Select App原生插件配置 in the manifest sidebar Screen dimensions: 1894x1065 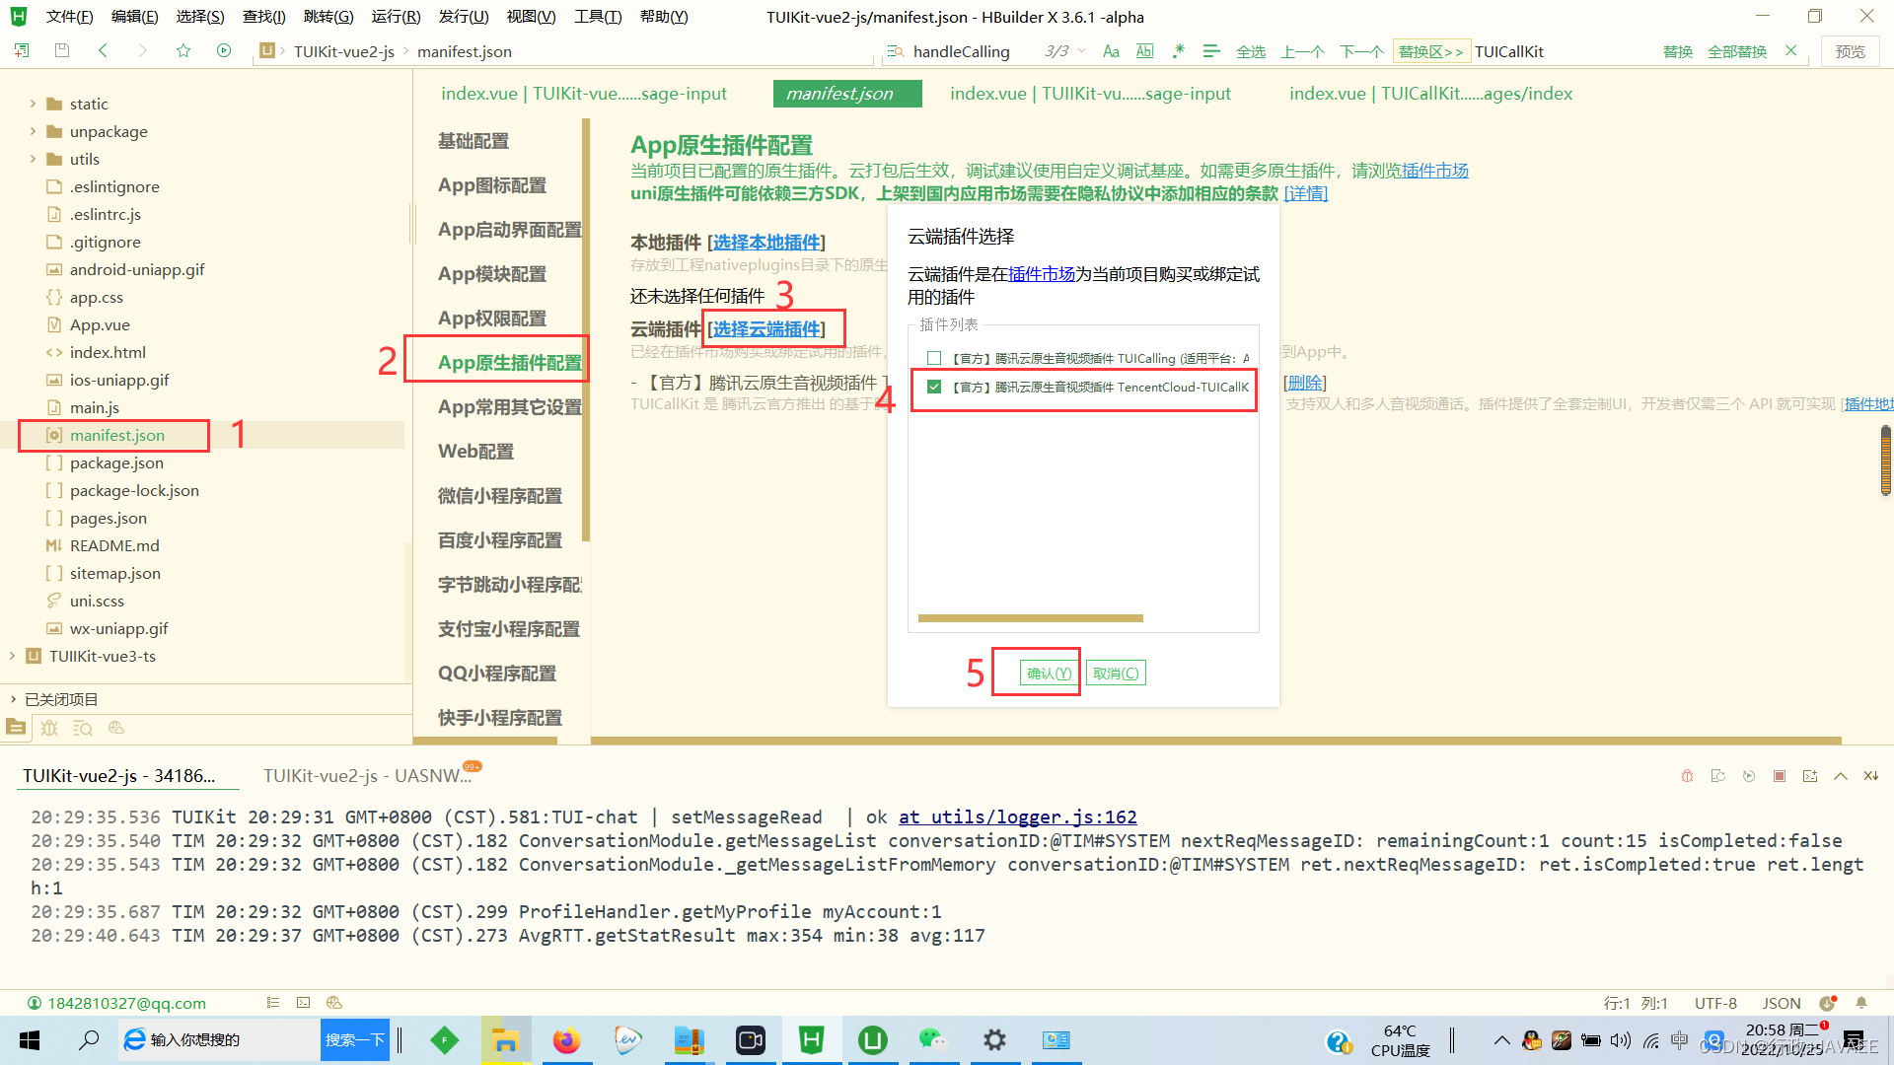[509, 363]
